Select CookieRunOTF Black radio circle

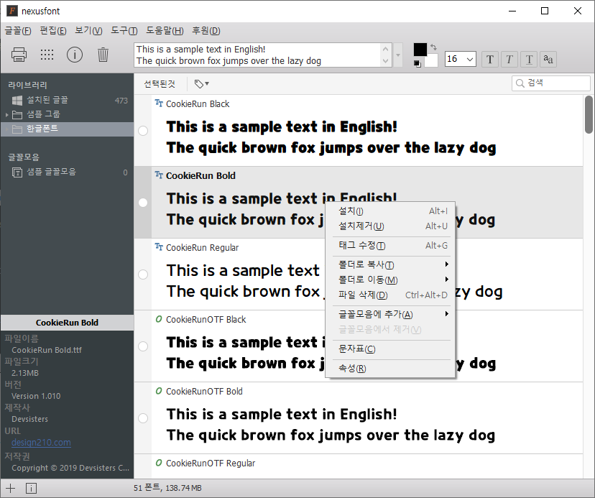[143, 346]
